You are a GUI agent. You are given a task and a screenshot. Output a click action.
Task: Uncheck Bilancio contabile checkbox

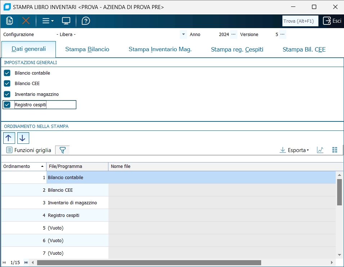click(7, 73)
